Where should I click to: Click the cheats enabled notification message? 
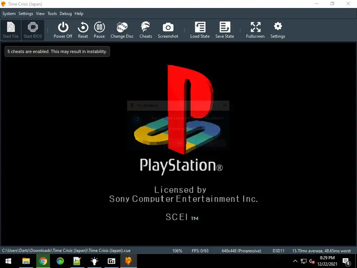click(x=57, y=52)
